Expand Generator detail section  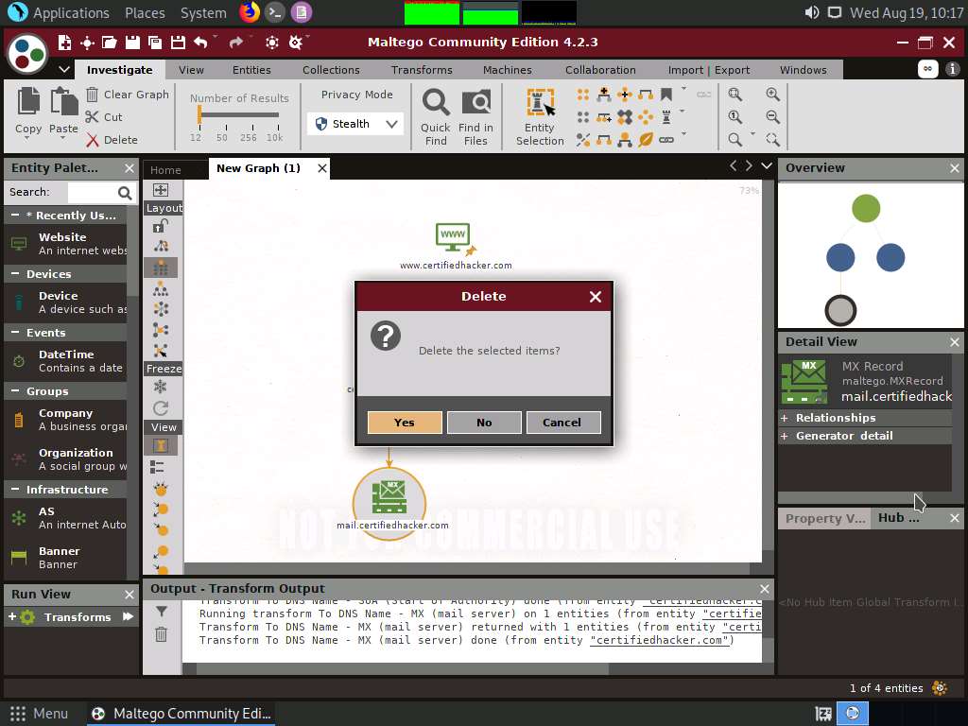784,436
